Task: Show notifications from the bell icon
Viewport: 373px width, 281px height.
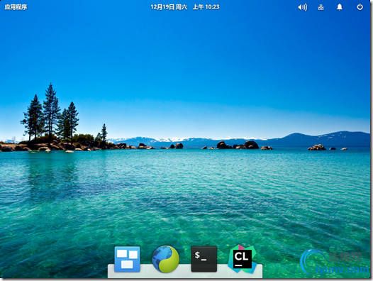Action: point(340,7)
